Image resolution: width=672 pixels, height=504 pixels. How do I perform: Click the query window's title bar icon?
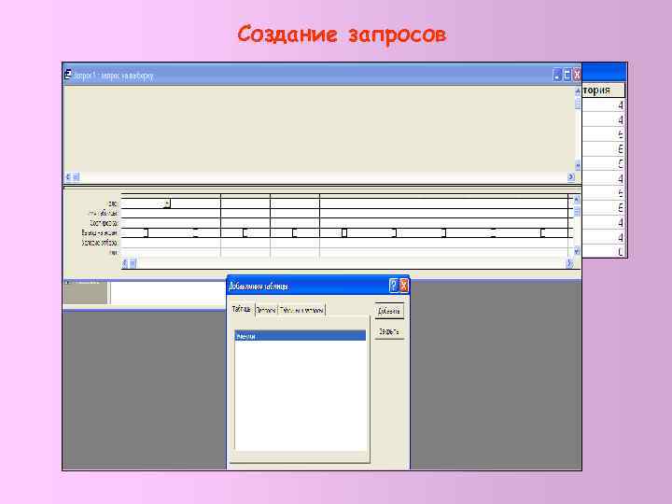(x=68, y=75)
